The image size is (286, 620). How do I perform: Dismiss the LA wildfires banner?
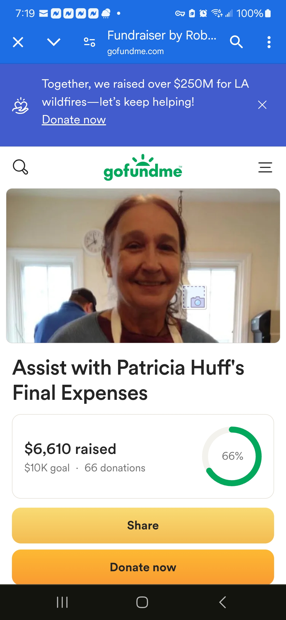coord(262,105)
